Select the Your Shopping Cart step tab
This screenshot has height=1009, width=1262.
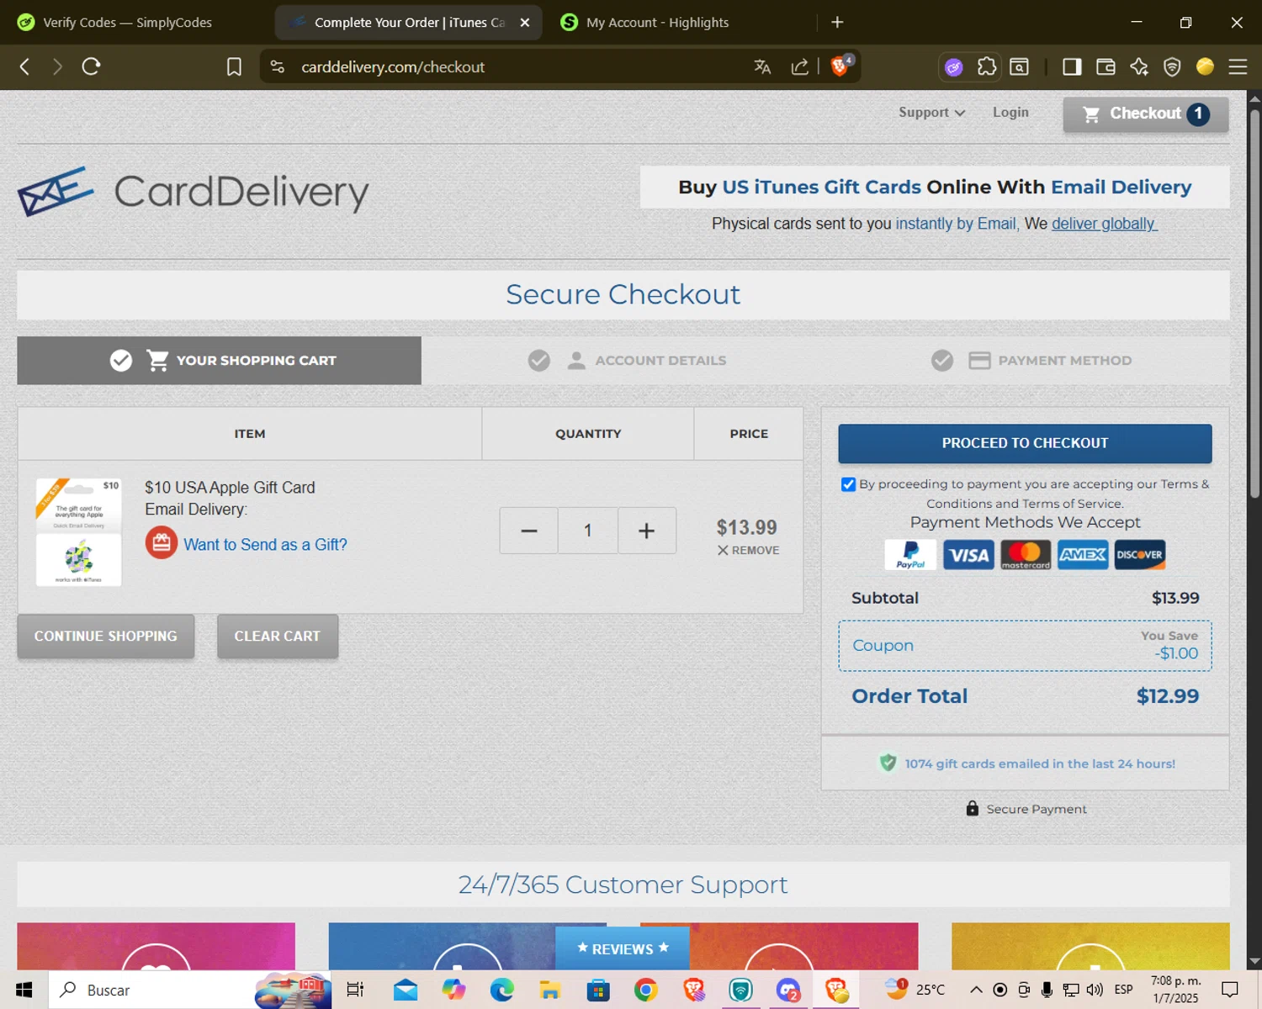219,361
